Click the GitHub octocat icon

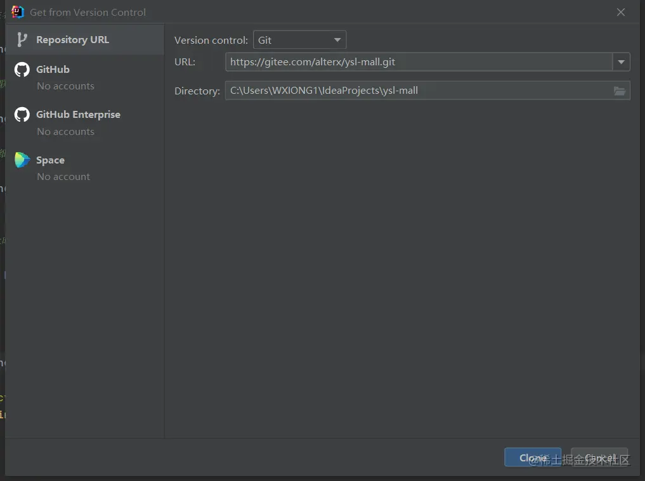pyautogui.click(x=22, y=70)
